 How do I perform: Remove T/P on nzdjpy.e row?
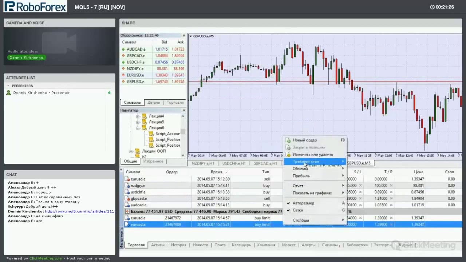(391, 186)
